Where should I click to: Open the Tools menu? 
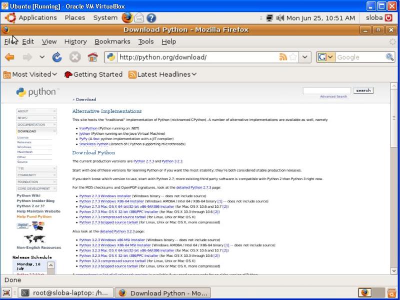146,42
